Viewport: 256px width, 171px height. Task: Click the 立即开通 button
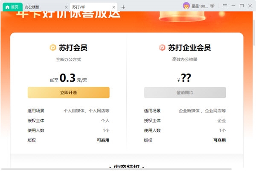pos(69,92)
